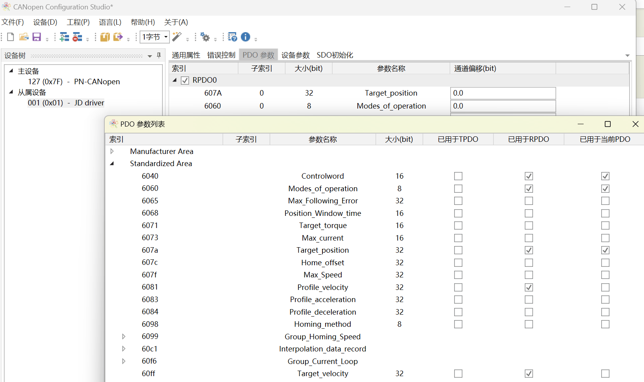The width and height of the screenshot is (644, 382).
Task: Check current PDO box for 6071 Target_torque
Action: (x=605, y=226)
